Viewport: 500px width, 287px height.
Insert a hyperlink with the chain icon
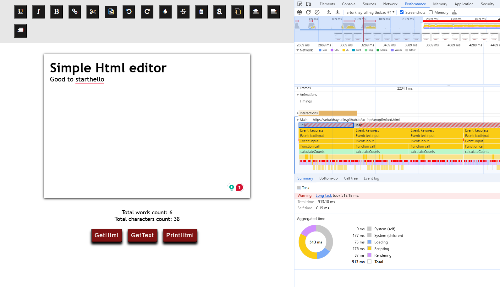75,12
